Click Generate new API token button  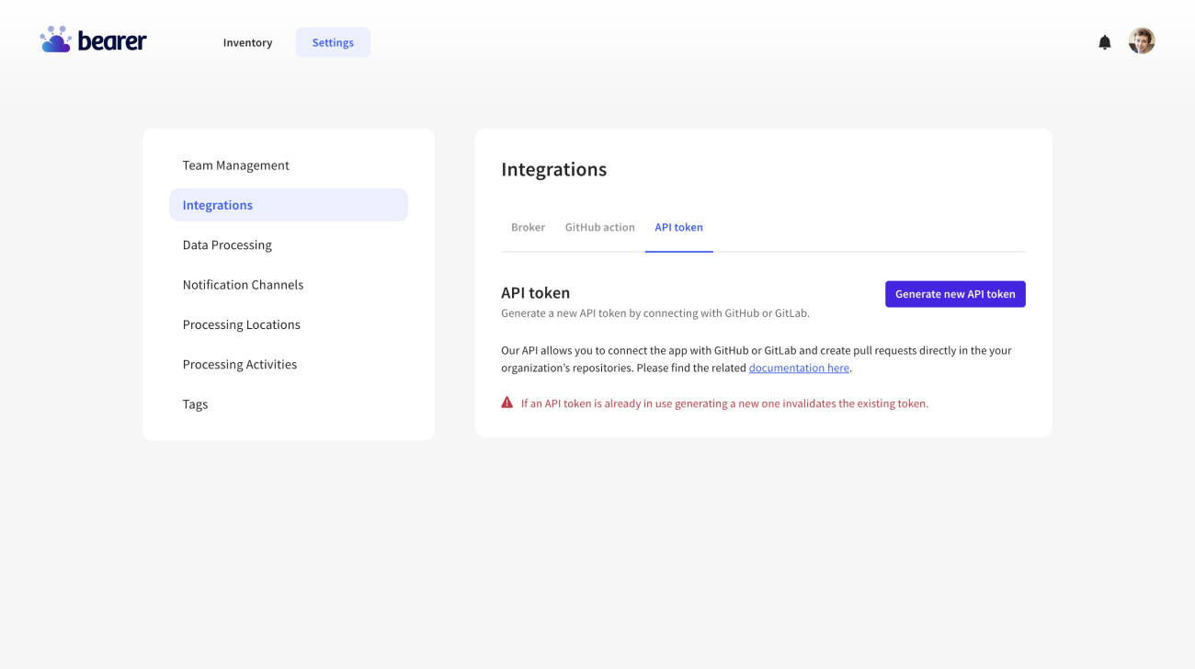pos(955,294)
